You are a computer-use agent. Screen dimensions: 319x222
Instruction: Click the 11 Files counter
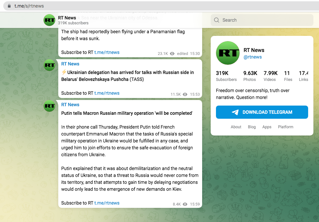(x=288, y=76)
